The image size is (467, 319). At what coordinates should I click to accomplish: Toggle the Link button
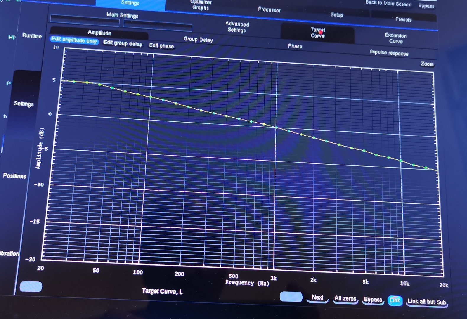tap(395, 300)
